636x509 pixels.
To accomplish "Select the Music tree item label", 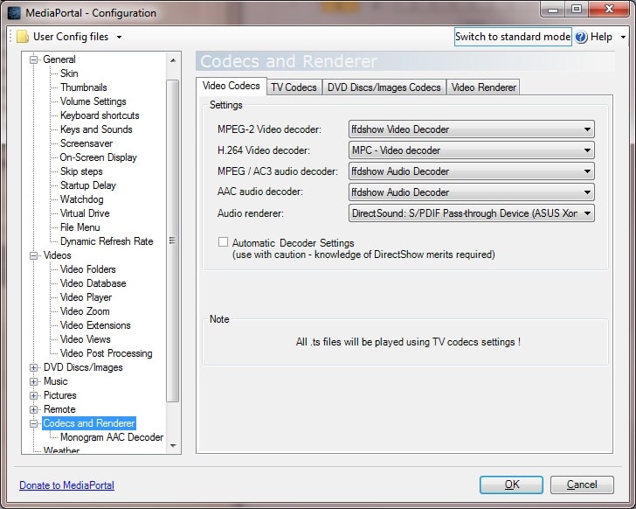I will pyautogui.click(x=56, y=381).
